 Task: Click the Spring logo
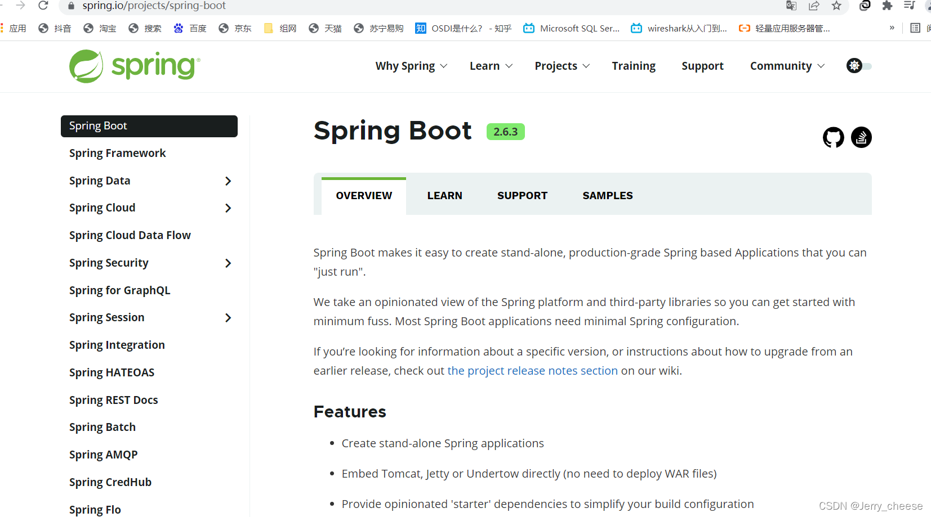(x=135, y=66)
